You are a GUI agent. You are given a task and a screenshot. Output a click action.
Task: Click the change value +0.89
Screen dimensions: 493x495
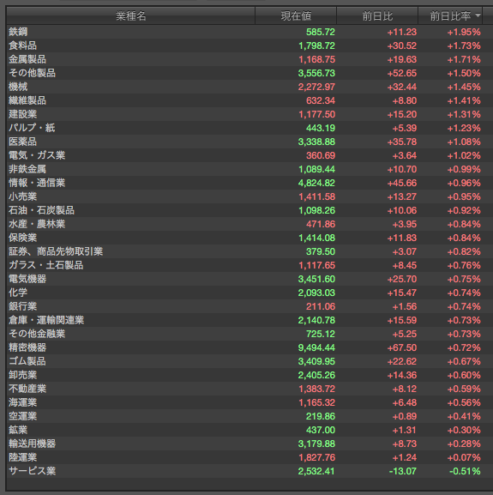pyautogui.click(x=405, y=416)
